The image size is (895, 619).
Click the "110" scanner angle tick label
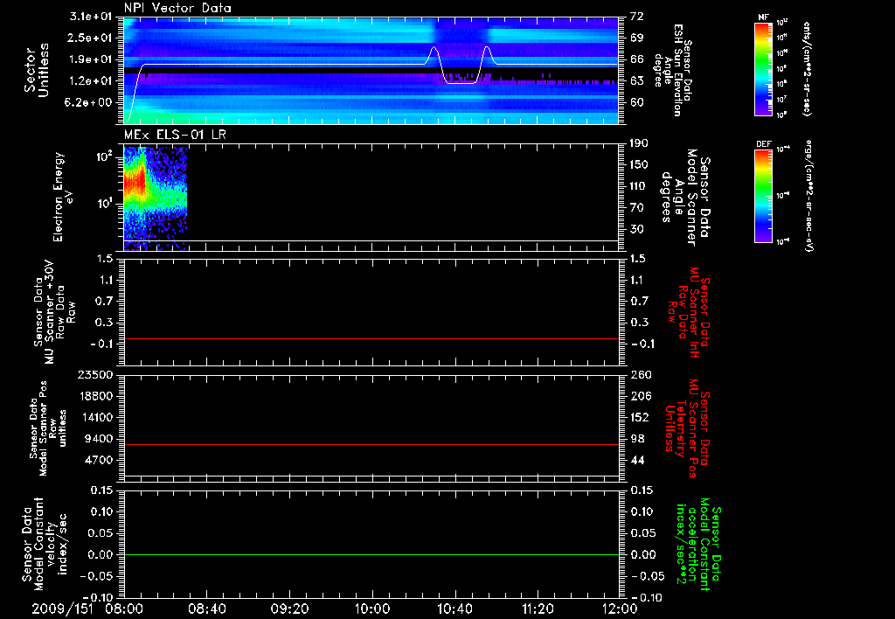[x=639, y=186]
